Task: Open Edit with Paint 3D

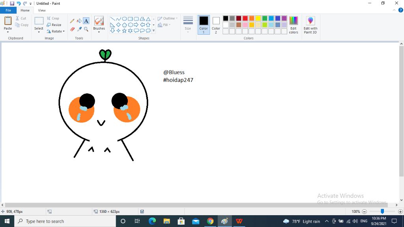Action: point(310,25)
